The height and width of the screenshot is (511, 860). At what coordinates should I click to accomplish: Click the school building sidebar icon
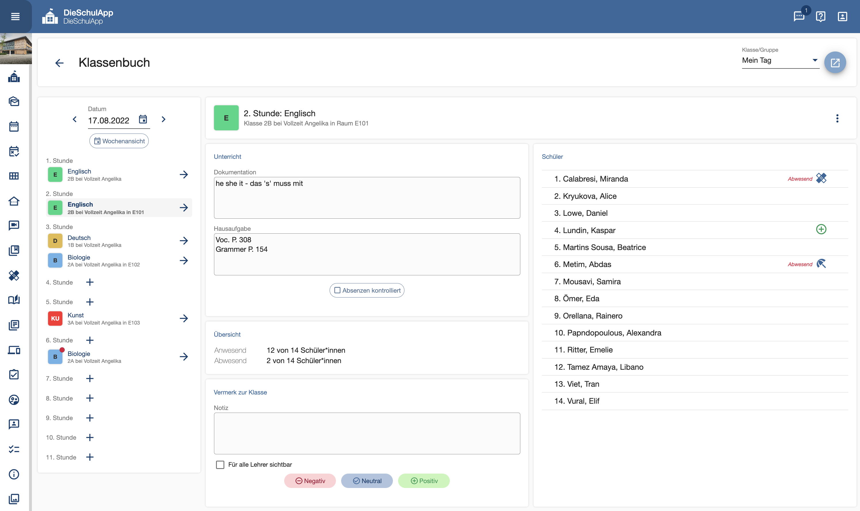(14, 77)
